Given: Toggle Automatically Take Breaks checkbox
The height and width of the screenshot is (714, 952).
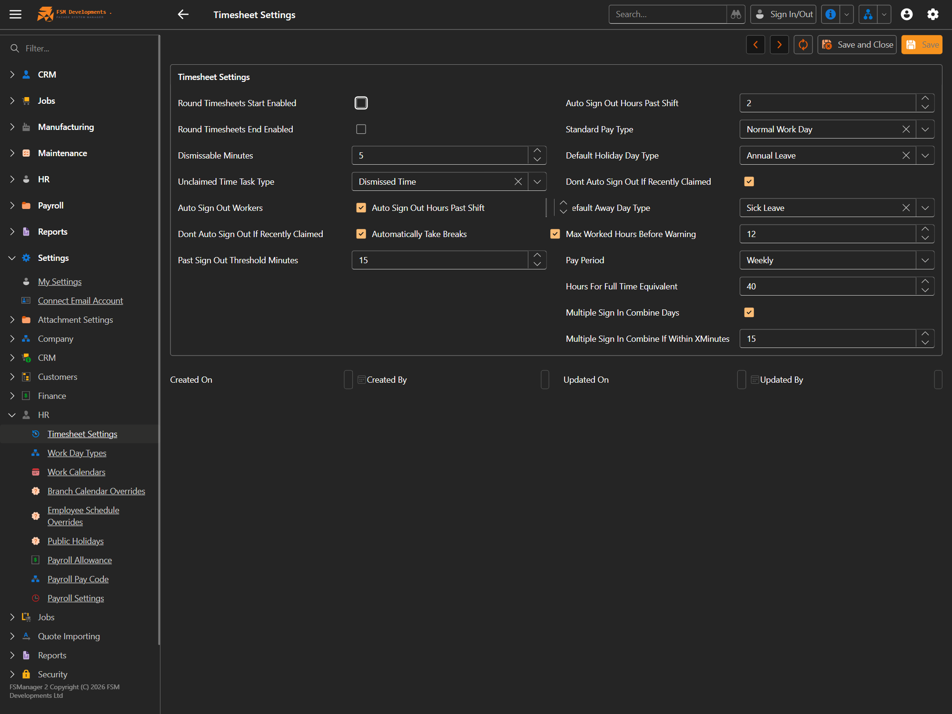Looking at the screenshot, I should click(555, 234).
